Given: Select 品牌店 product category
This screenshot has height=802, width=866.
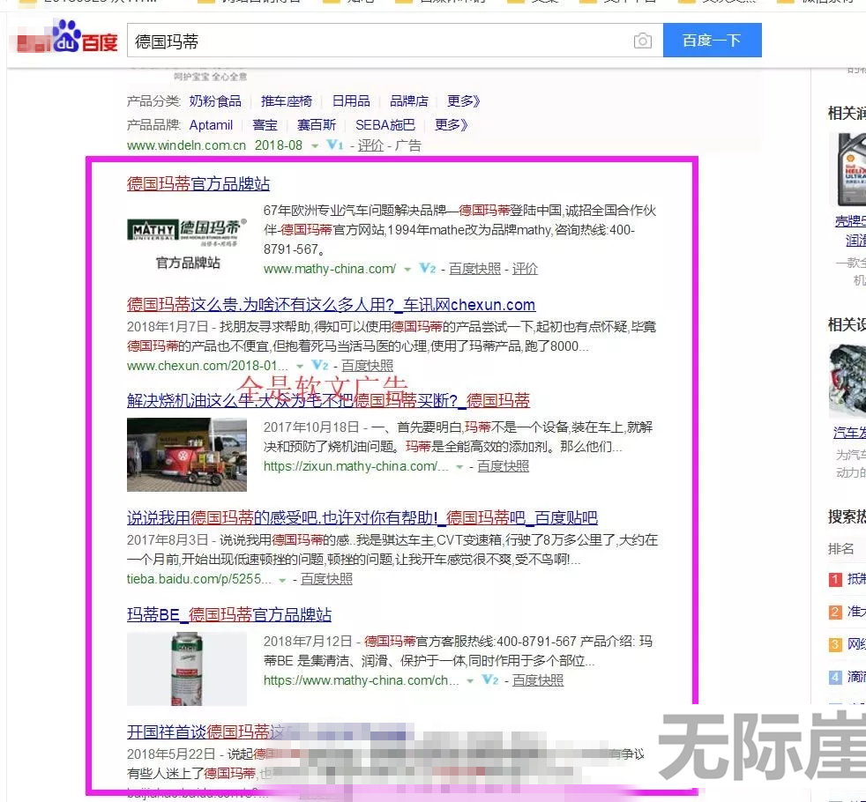Looking at the screenshot, I should tap(408, 101).
